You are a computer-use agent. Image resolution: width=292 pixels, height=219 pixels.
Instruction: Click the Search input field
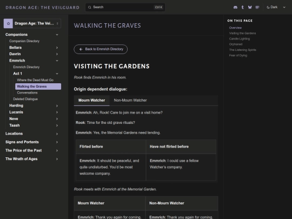coord(125,7)
